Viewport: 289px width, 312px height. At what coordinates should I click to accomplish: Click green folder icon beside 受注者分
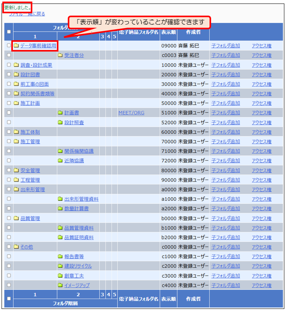[x=60, y=55]
